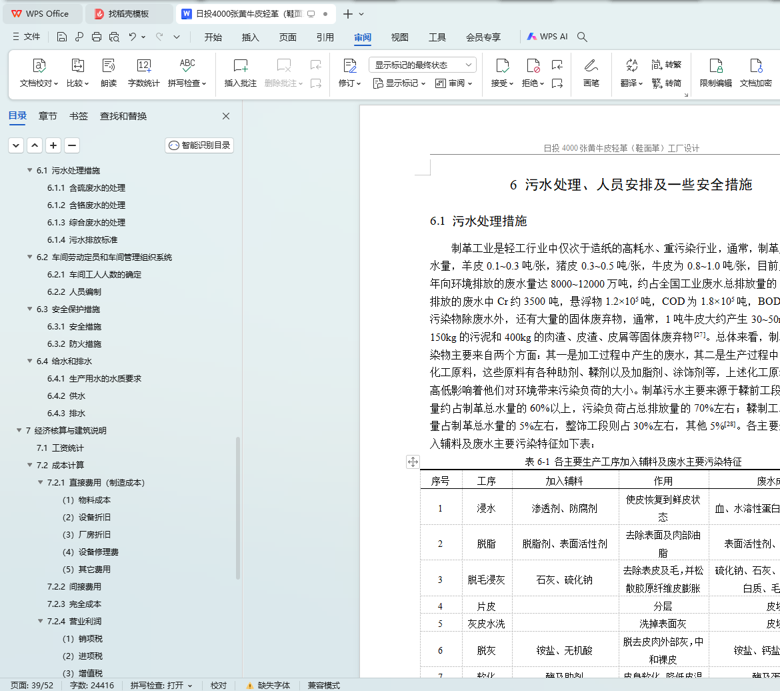Screen dimensions: 780x691
Task: Open the 翻译 translate tool
Action: (632, 73)
